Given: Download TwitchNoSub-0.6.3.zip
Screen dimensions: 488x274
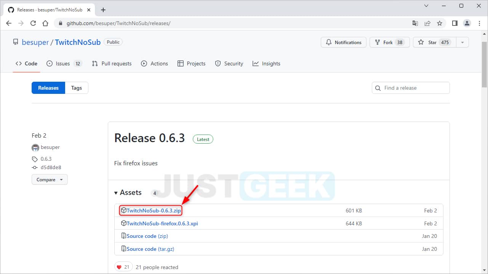Looking at the screenshot, I should pos(154,211).
